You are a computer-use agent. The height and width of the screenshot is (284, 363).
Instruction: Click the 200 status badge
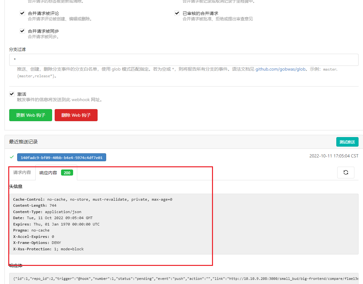(67, 173)
